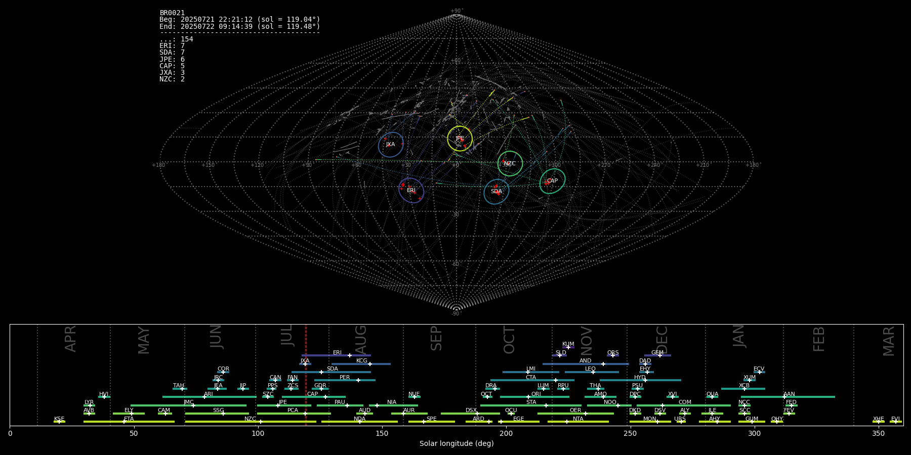Click the JPE radiant circle on the sky map
The width and height of the screenshot is (911, 455).
point(460,139)
